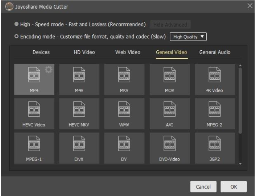Go to the General Audio tab
The width and height of the screenshot is (255, 196).
[215, 52]
